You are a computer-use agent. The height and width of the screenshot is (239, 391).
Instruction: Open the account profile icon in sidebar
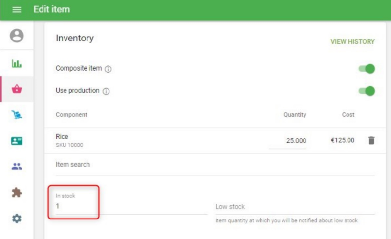coord(17,36)
